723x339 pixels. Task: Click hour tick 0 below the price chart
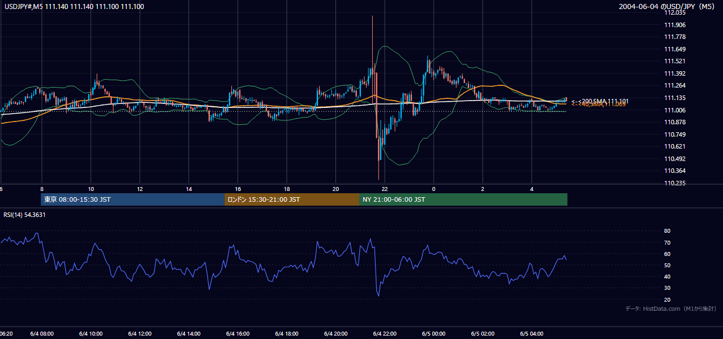(434, 189)
